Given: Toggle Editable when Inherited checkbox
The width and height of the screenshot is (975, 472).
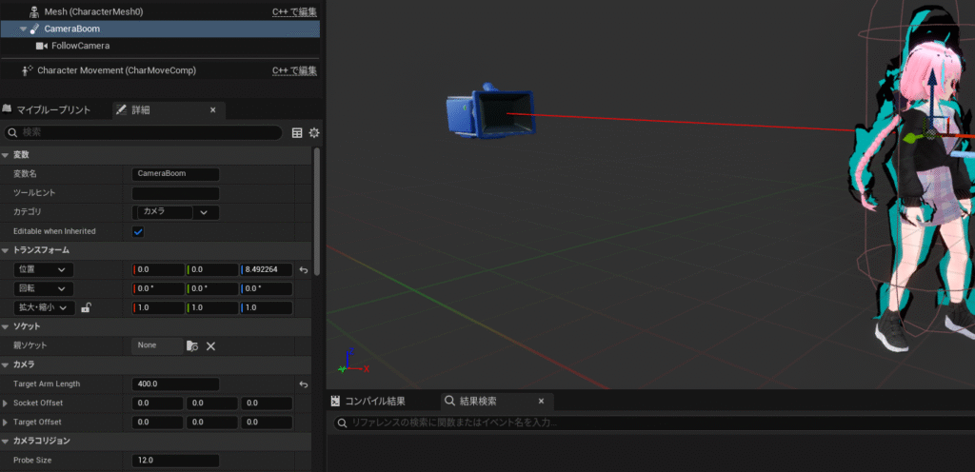Looking at the screenshot, I should pyautogui.click(x=138, y=231).
